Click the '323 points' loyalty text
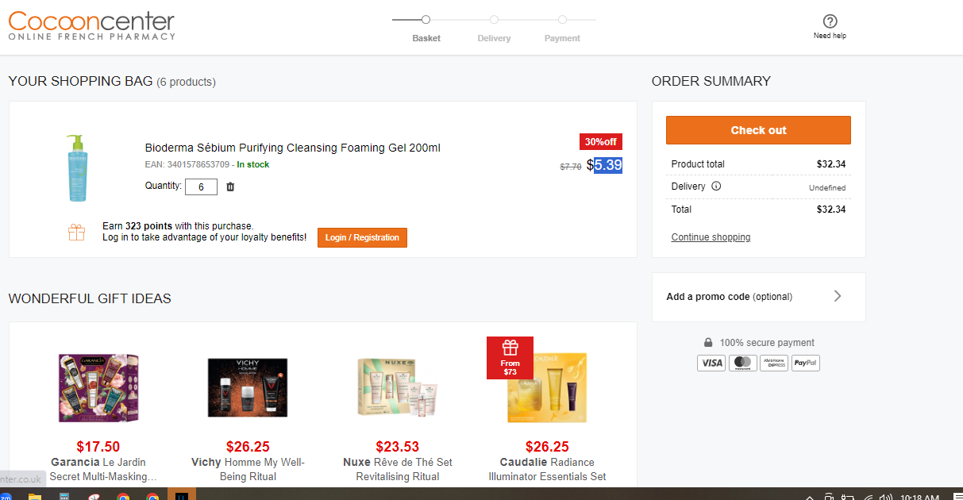 pos(148,226)
